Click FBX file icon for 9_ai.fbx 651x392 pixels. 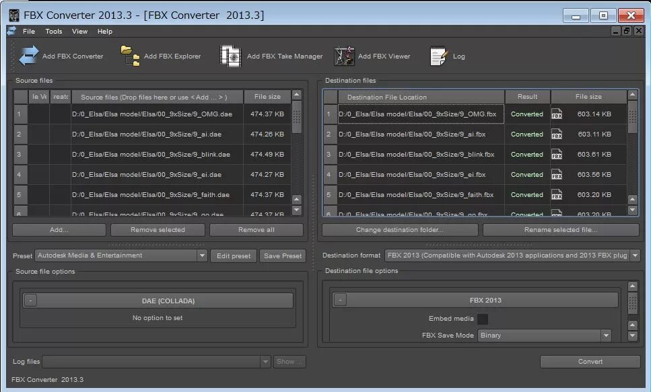[557, 134]
